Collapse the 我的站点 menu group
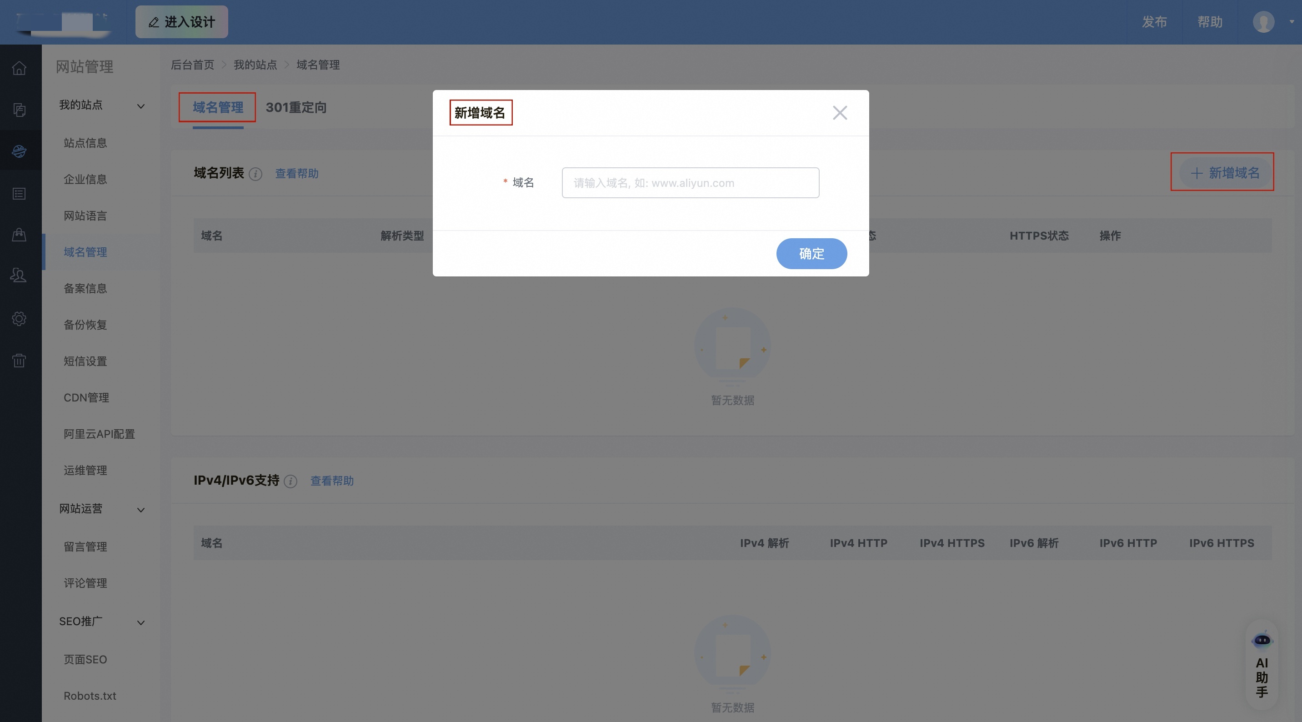The width and height of the screenshot is (1302, 722). coord(141,106)
